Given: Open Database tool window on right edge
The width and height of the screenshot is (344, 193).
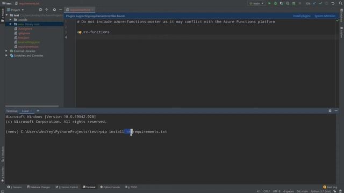Looking at the screenshot, I should click(342, 16).
